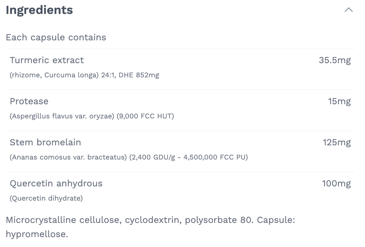The width and height of the screenshot is (365, 247).
Task: Select the Protease ingredient name
Action: [x=29, y=101]
